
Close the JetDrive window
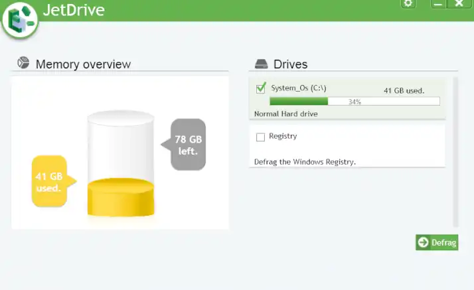458,3
